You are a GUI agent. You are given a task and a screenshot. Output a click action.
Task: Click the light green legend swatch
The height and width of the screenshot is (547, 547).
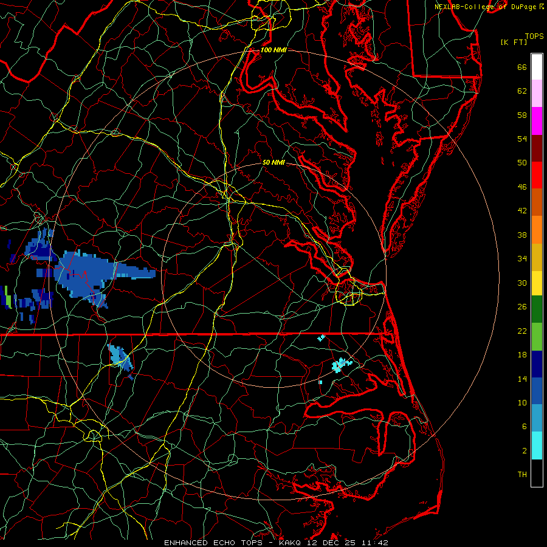click(537, 337)
